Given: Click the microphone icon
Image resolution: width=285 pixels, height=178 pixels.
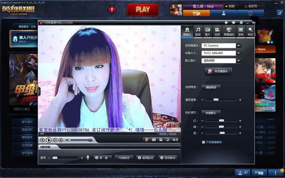Looking at the screenshot, I should tap(88, 158).
